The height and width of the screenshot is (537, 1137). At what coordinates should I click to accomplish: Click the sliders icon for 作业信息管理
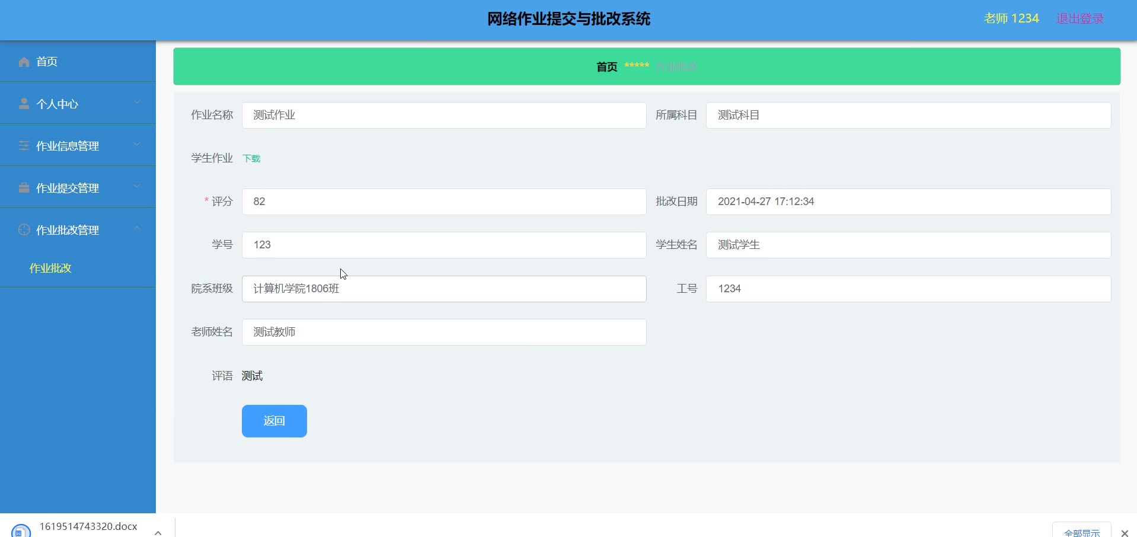(24, 146)
